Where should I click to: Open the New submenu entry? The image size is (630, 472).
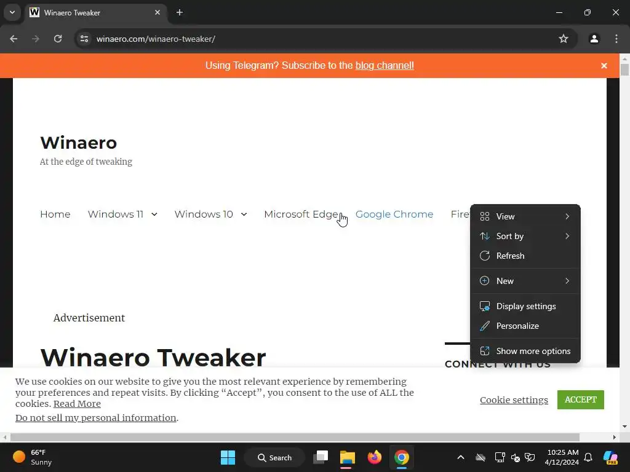[525, 281]
